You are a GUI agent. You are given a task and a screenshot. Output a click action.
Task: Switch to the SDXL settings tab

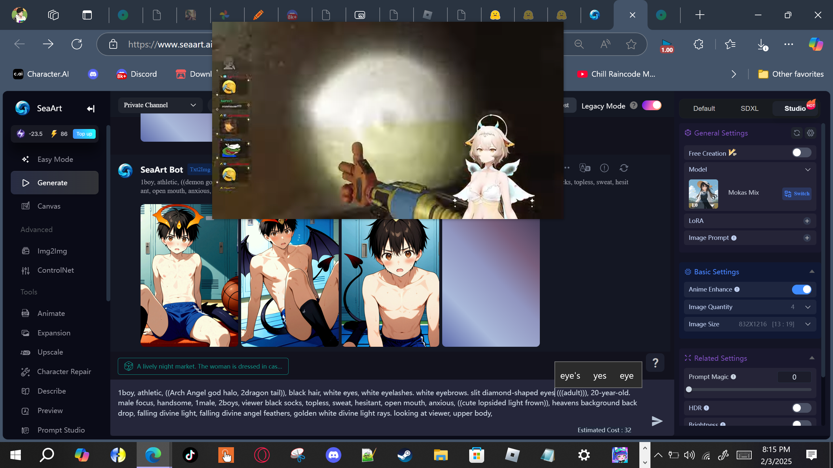[749, 109]
